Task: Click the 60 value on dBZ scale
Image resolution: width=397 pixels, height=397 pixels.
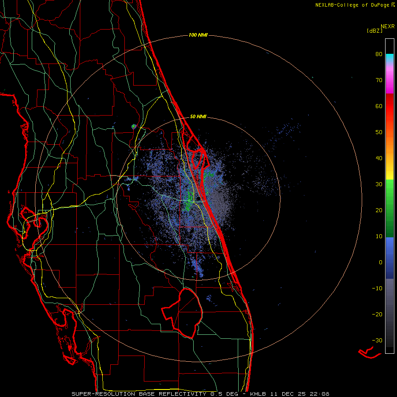Action: (x=379, y=106)
